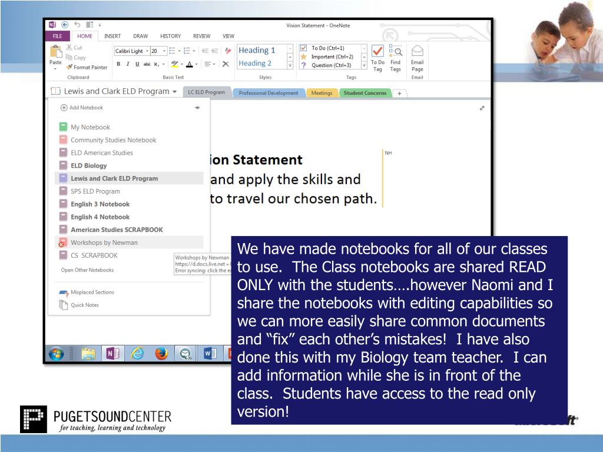This screenshot has width=603, height=452.
Task: Click the Copy button
Action: click(76, 57)
